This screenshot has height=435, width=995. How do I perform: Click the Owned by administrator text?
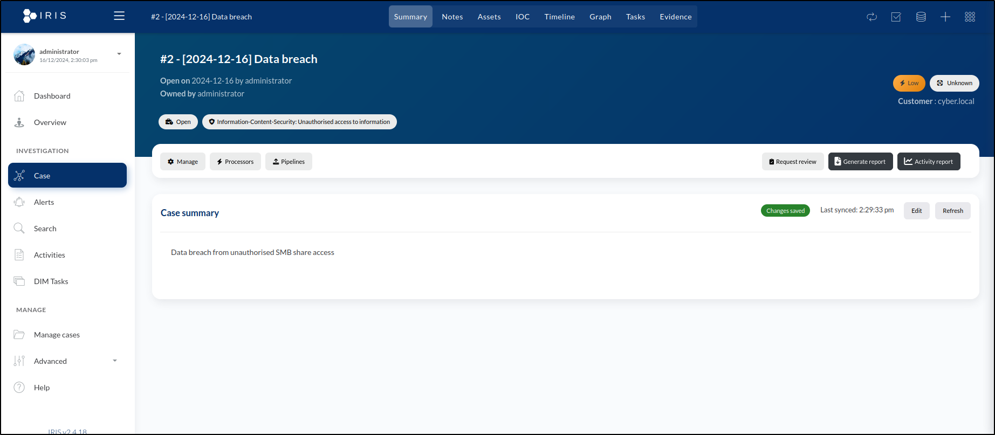202,94
